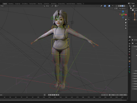Open the Collection properties tab

click(129, 58)
